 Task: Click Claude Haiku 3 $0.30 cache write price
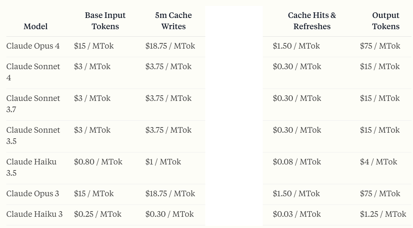[x=170, y=214]
